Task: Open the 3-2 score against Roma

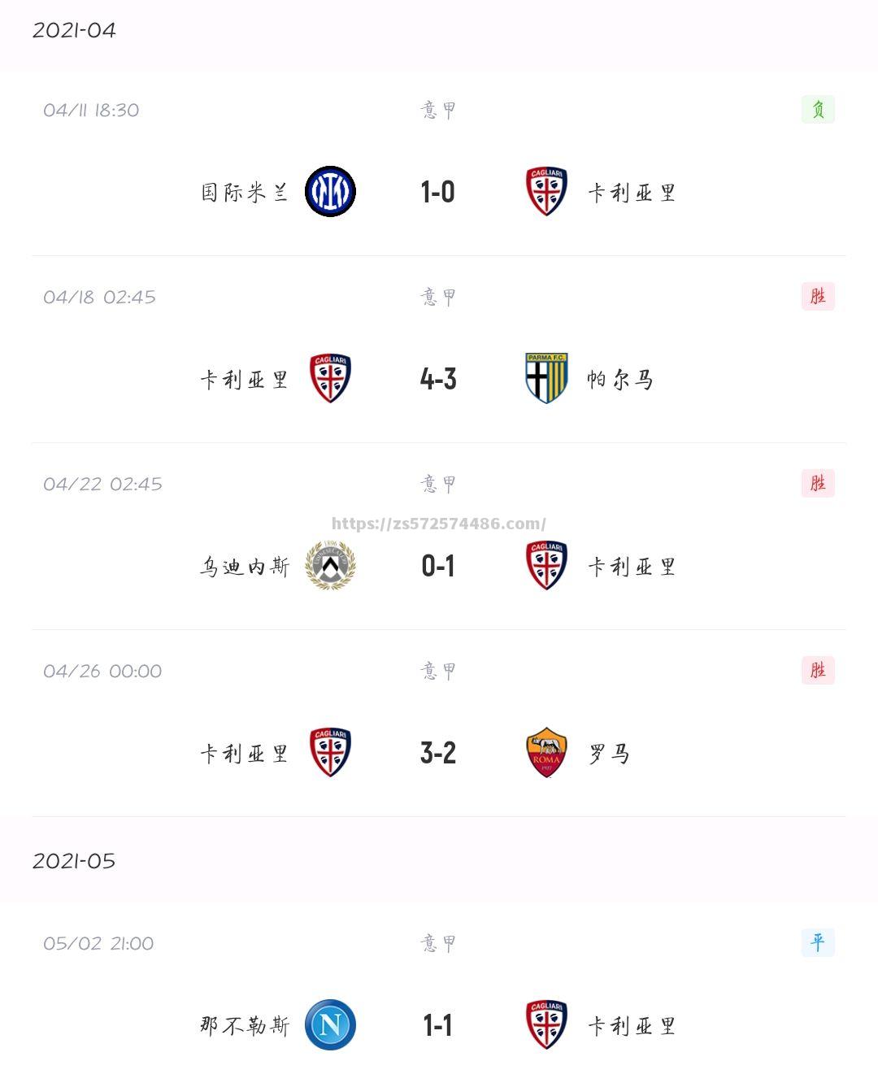Action: tap(438, 754)
